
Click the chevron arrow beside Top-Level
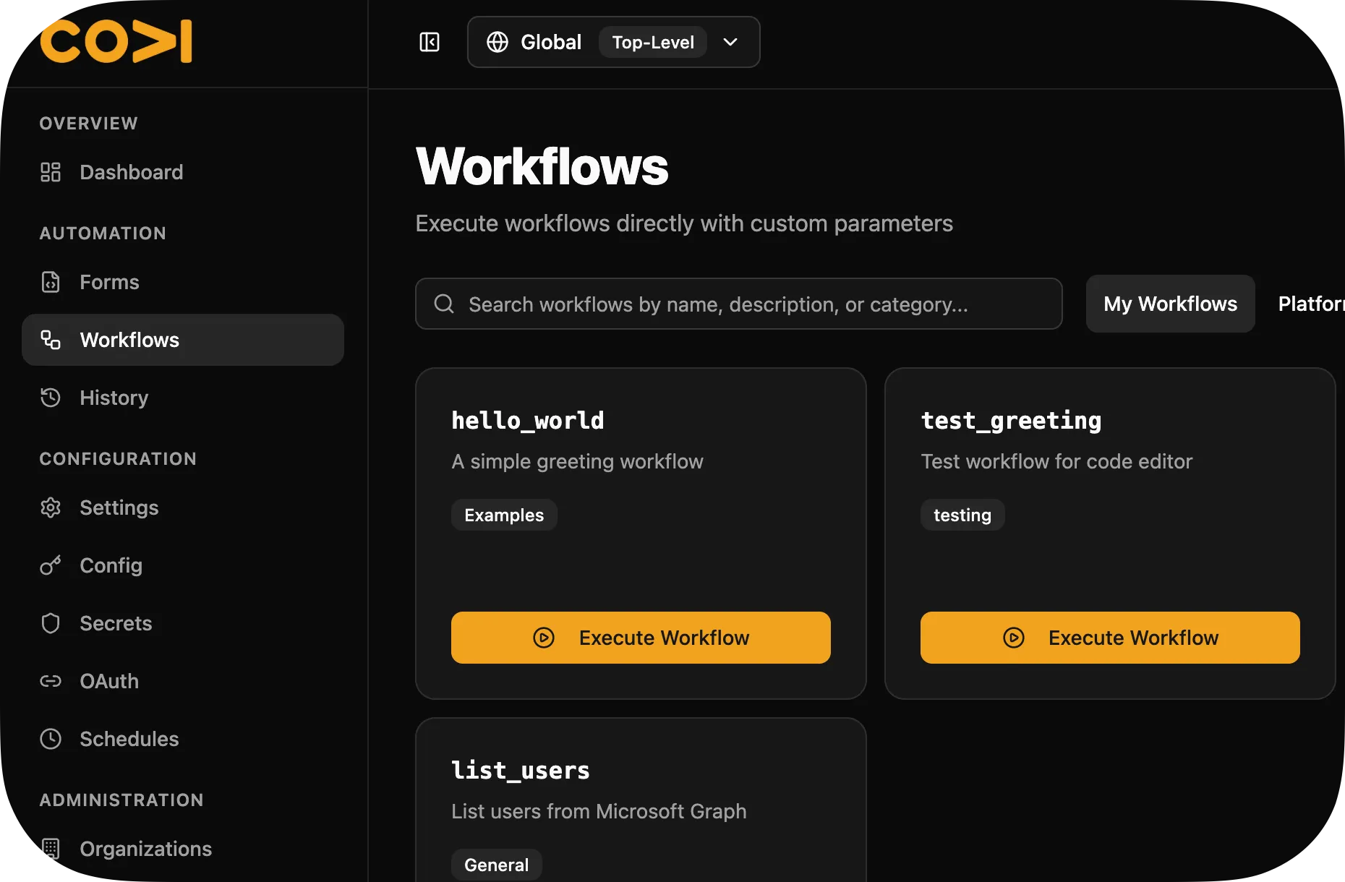point(730,42)
